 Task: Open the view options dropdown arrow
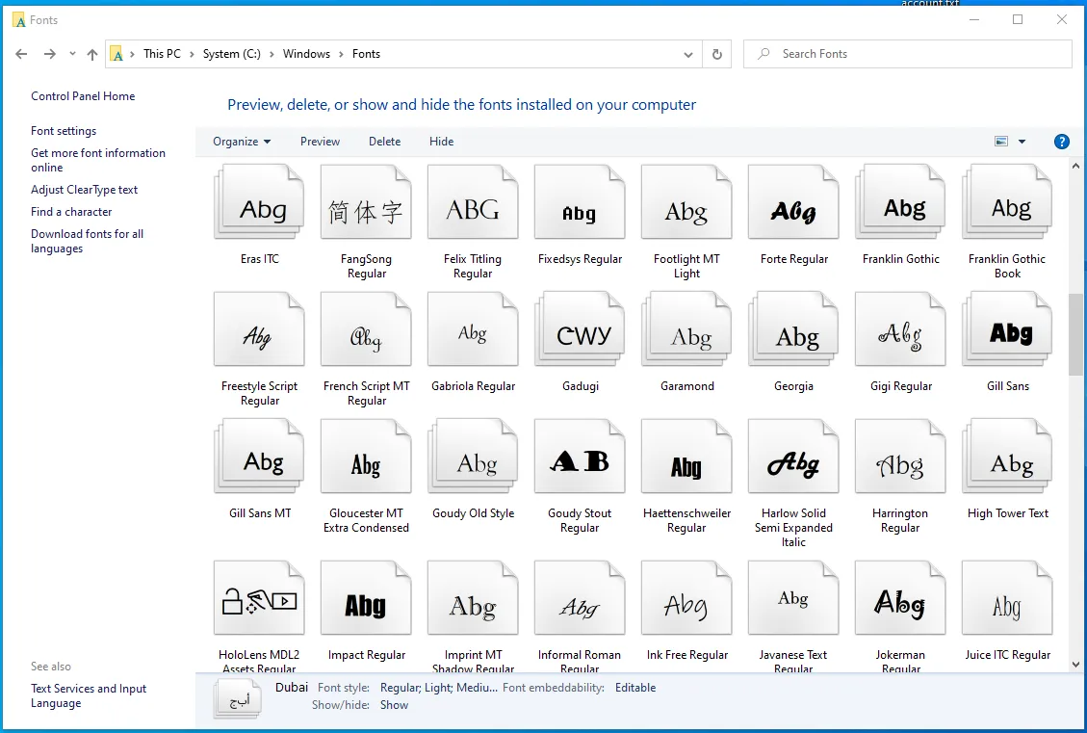point(1022,142)
